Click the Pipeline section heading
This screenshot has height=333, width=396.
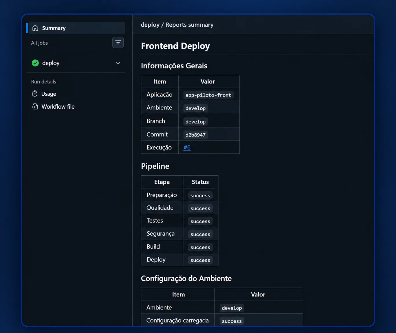155,166
